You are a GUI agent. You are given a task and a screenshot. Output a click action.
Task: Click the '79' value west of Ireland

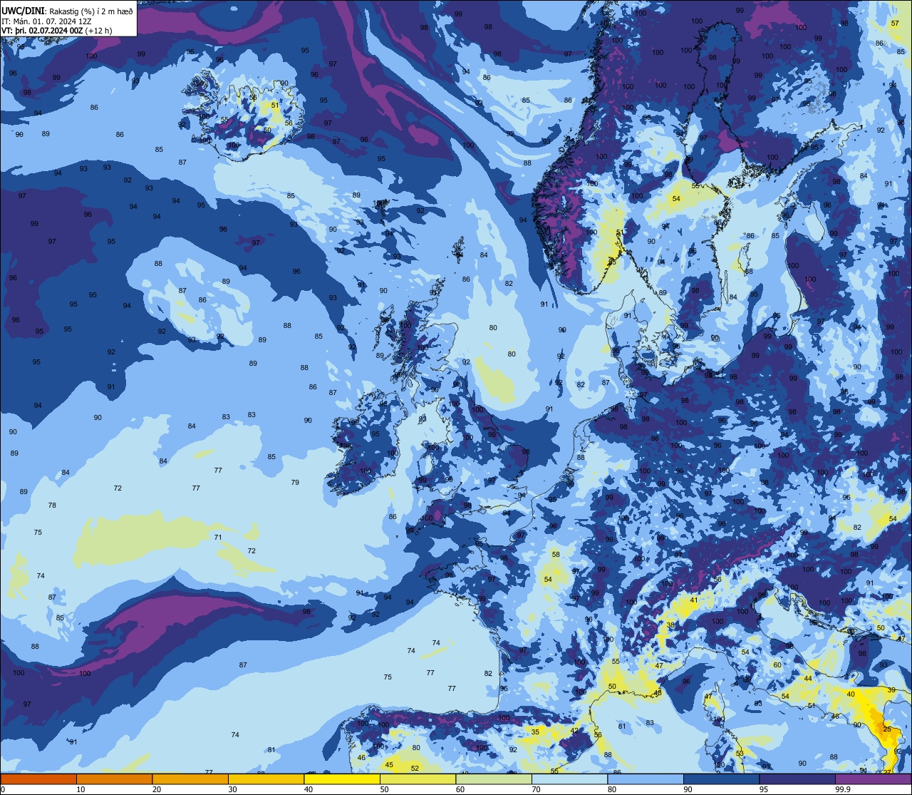pyautogui.click(x=295, y=483)
